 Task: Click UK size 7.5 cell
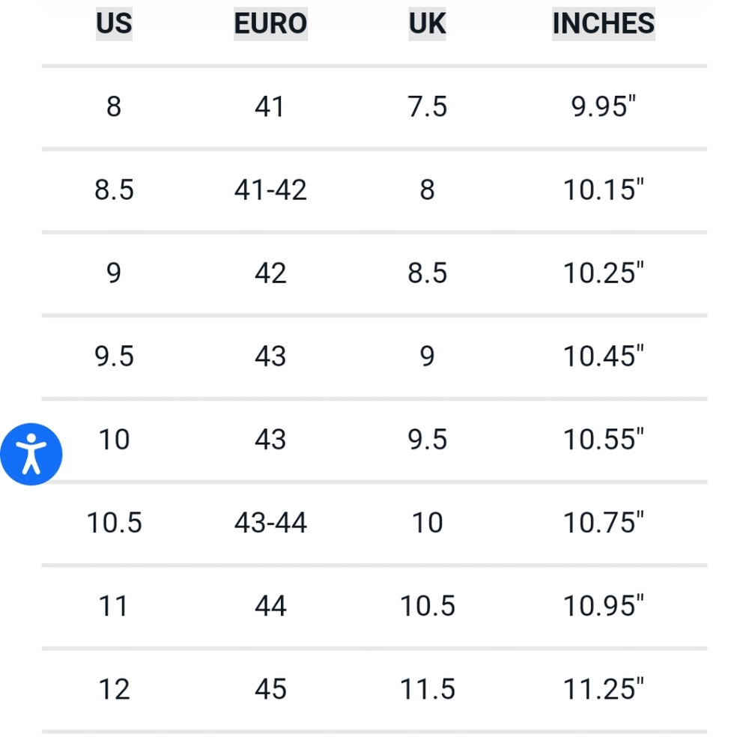[x=427, y=106]
